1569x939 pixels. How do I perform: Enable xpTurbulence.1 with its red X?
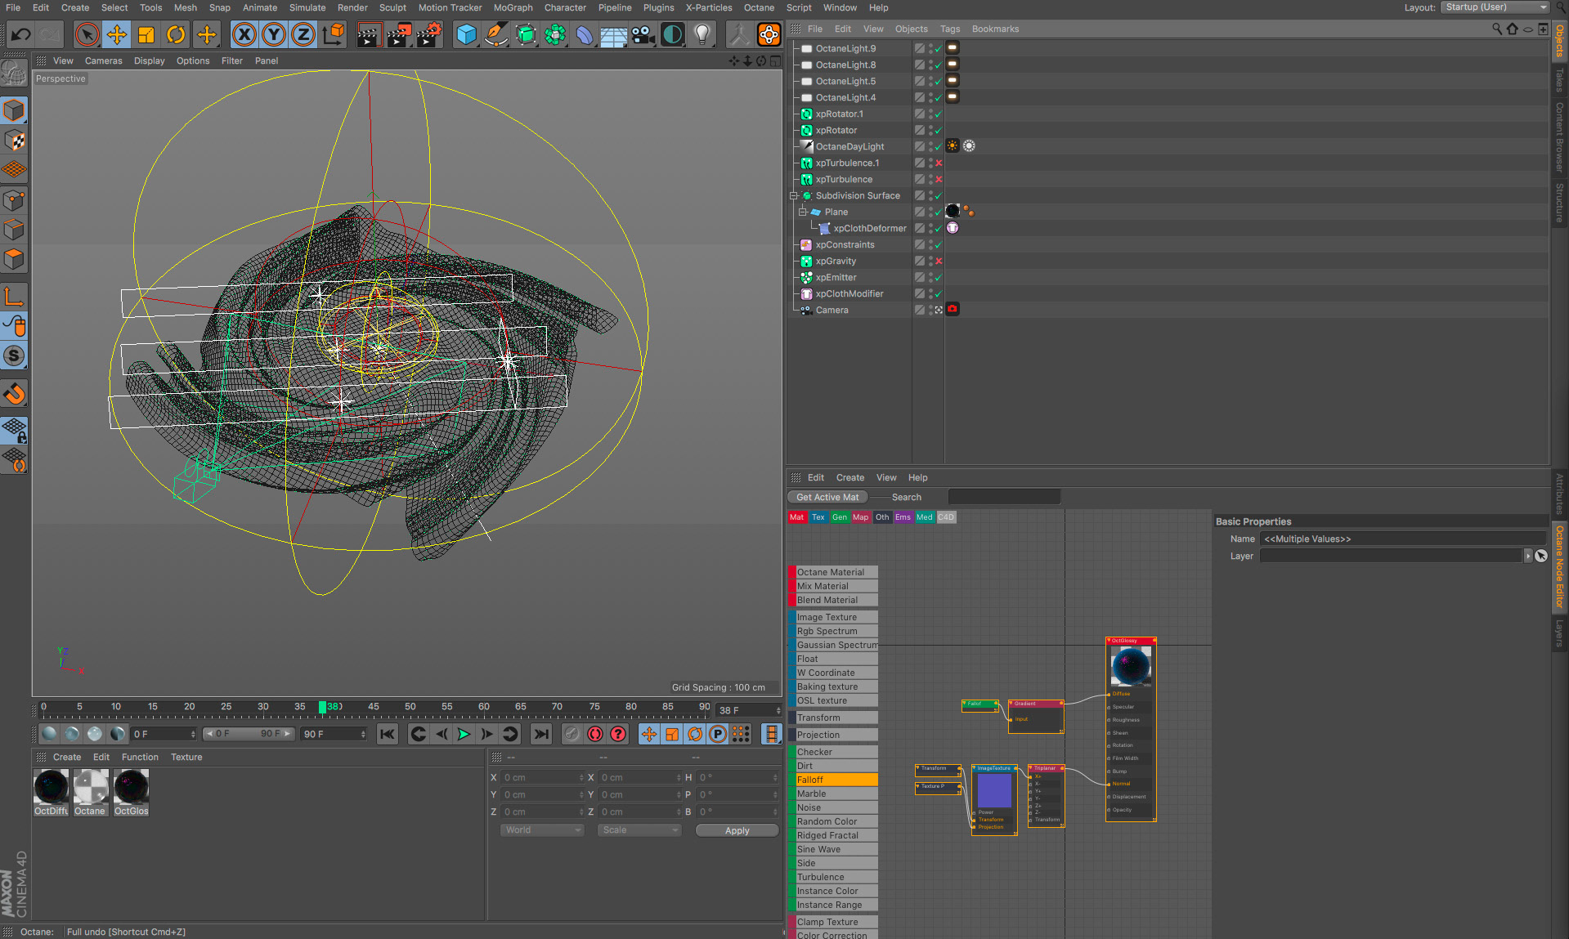[x=939, y=163]
